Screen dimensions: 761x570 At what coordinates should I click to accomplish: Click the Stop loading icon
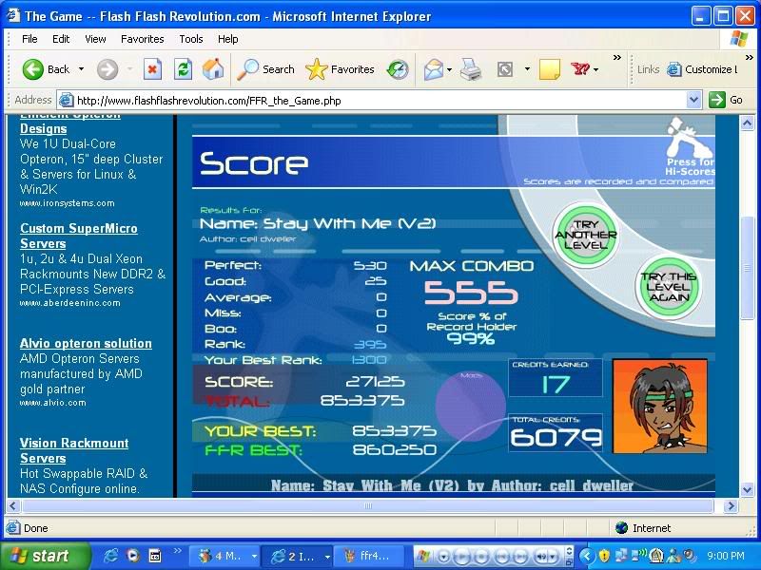pos(152,69)
